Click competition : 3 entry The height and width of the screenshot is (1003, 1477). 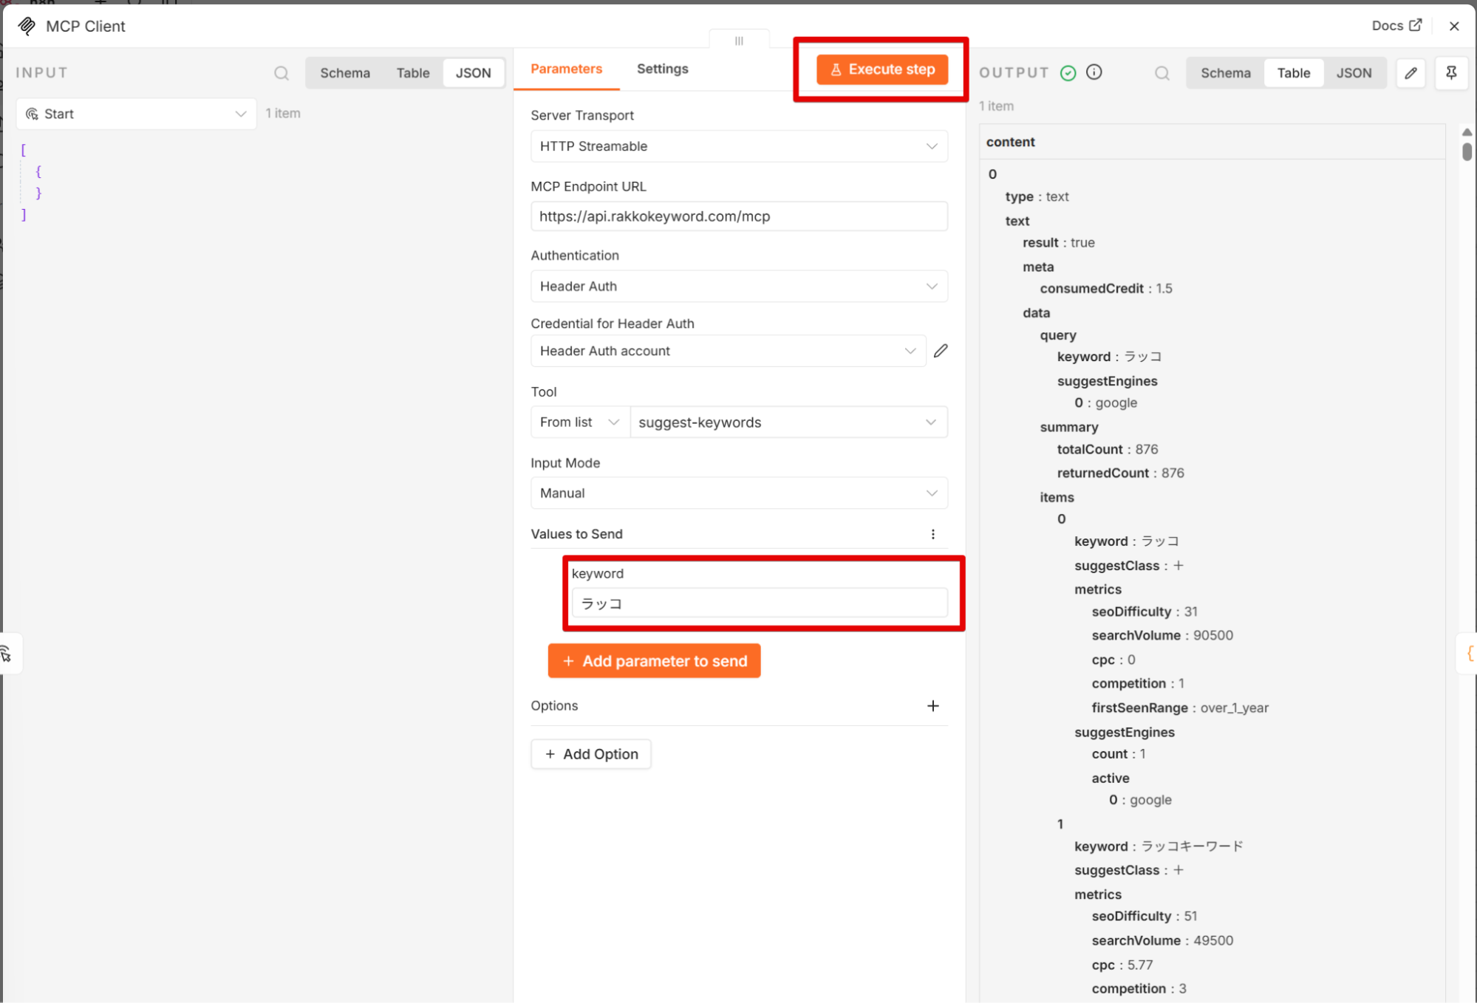tap(1139, 988)
